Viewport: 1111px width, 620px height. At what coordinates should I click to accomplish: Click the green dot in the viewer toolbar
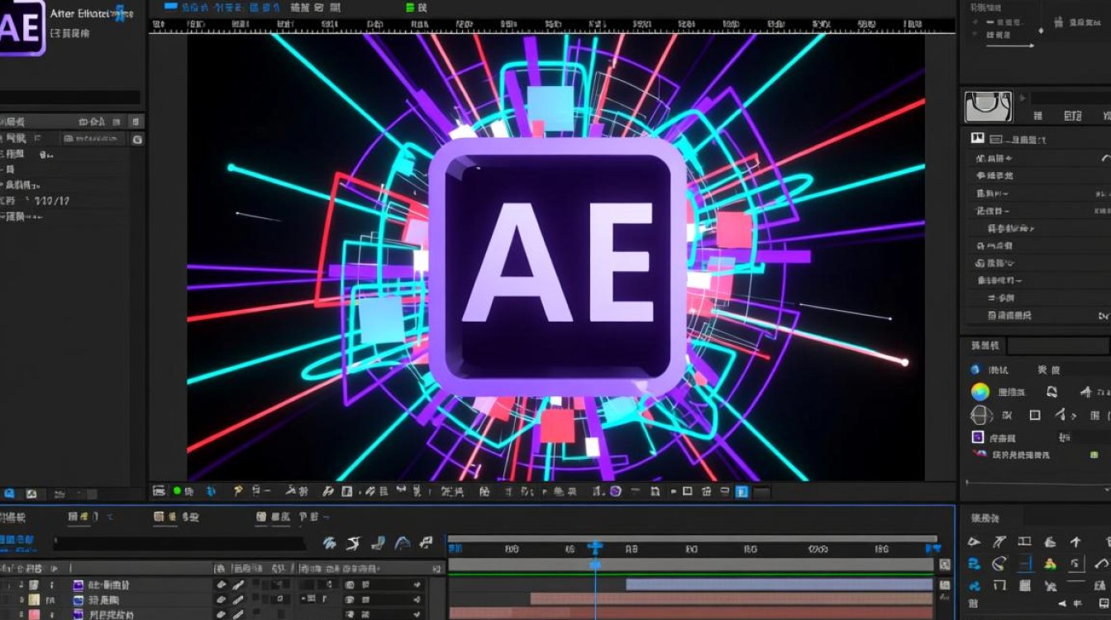coord(177,491)
